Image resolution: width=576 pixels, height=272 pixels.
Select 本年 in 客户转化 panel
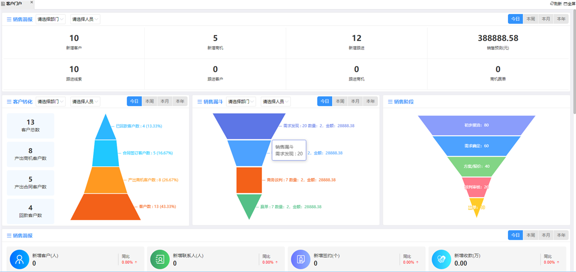click(180, 102)
